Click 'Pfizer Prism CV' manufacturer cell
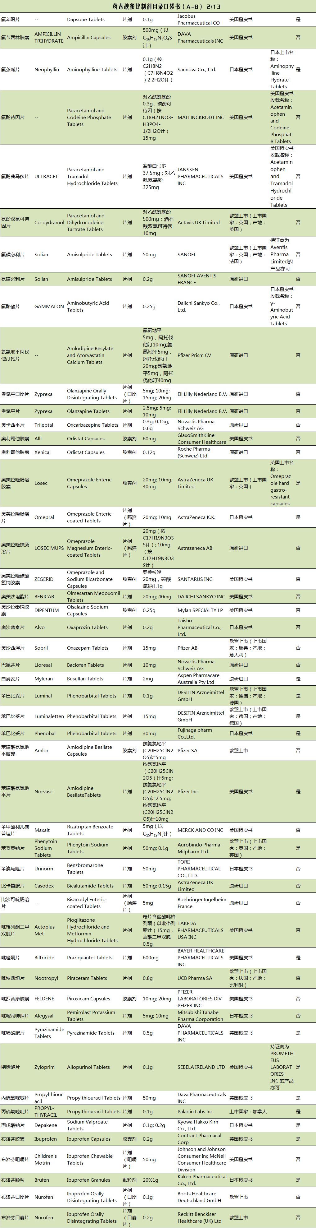The height and width of the screenshot is (1228, 316). 194,355
